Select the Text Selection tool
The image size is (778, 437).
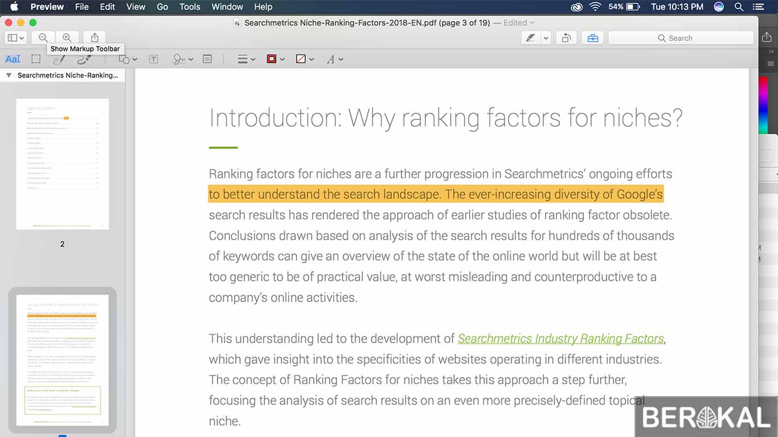pyautogui.click(x=13, y=59)
